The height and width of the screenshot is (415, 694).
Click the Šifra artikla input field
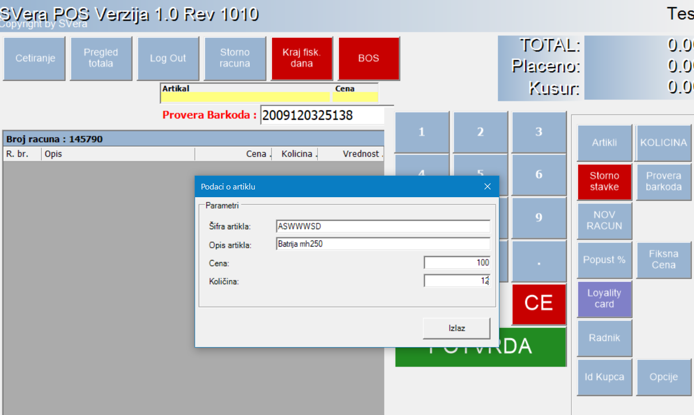click(383, 226)
